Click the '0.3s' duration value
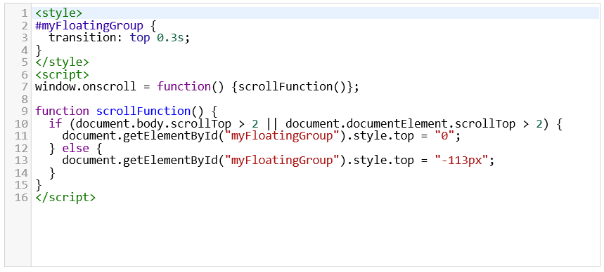Viewport: 604px width, 272px height. 170,38
